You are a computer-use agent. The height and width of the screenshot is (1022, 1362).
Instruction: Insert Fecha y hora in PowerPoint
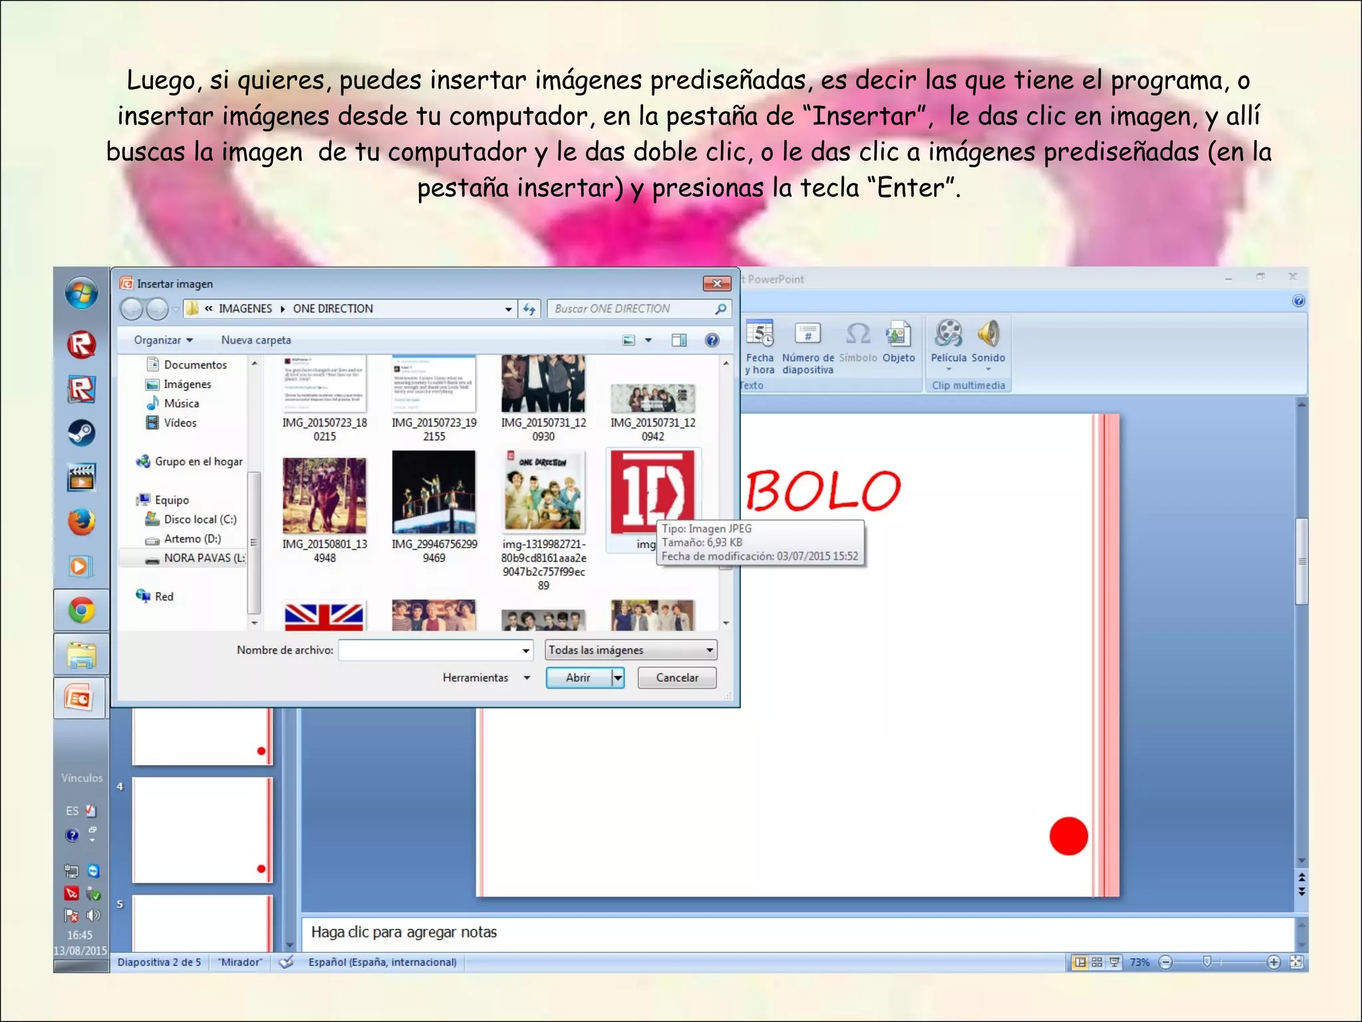coord(759,347)
